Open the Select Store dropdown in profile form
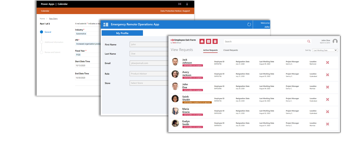 pos(149,83)
